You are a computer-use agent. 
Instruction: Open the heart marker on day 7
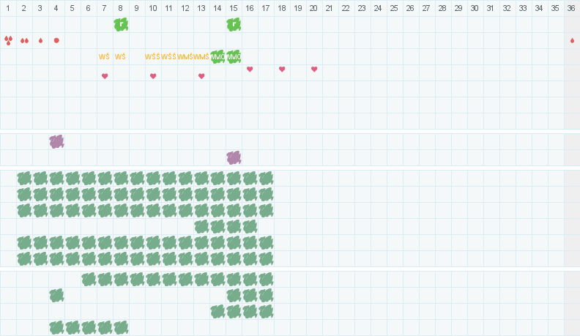click(x=105, y=76)
